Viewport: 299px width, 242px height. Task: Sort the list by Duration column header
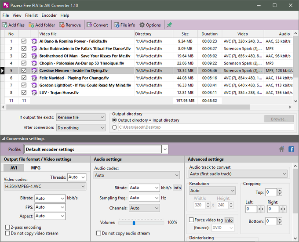(x=209, y=34)
